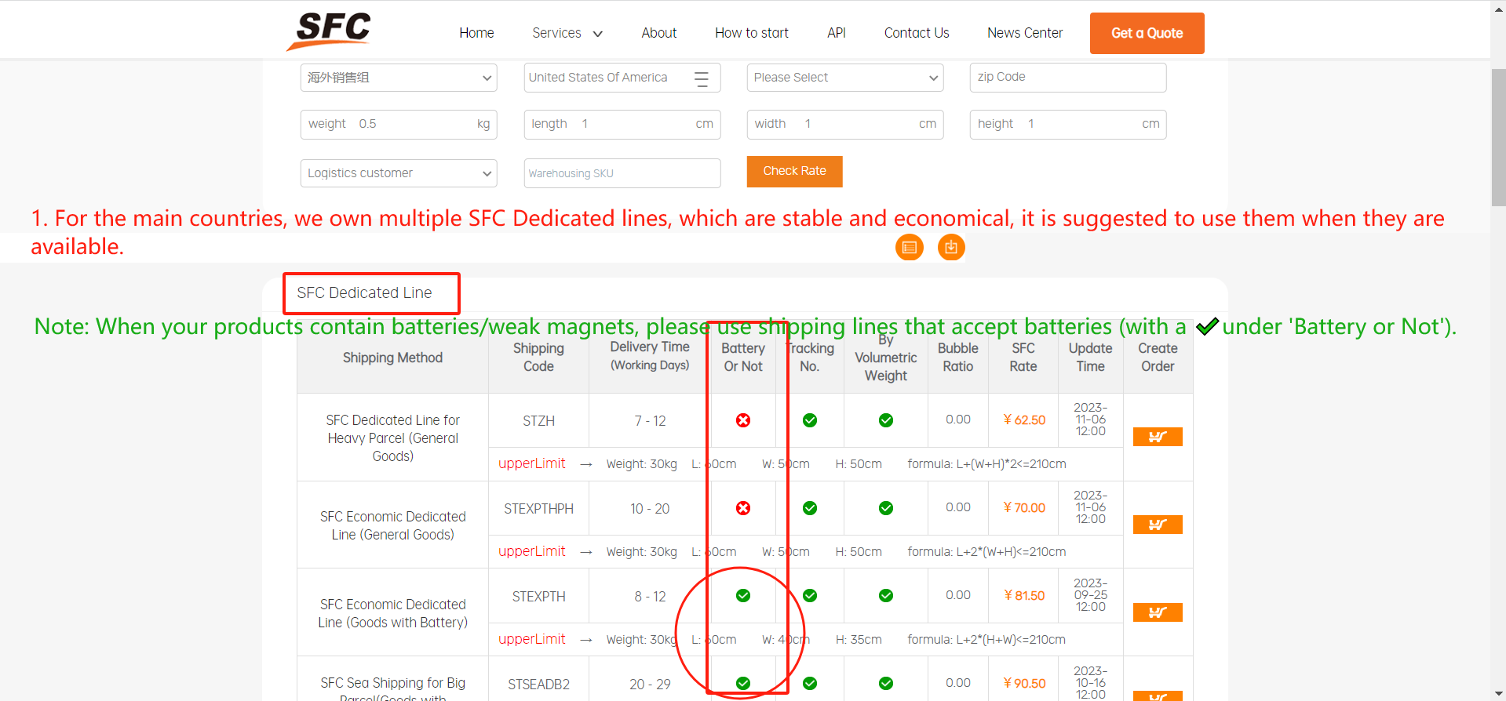
Task: Click the ¥90.50 SFC rate
Action: pos(1024,684)
